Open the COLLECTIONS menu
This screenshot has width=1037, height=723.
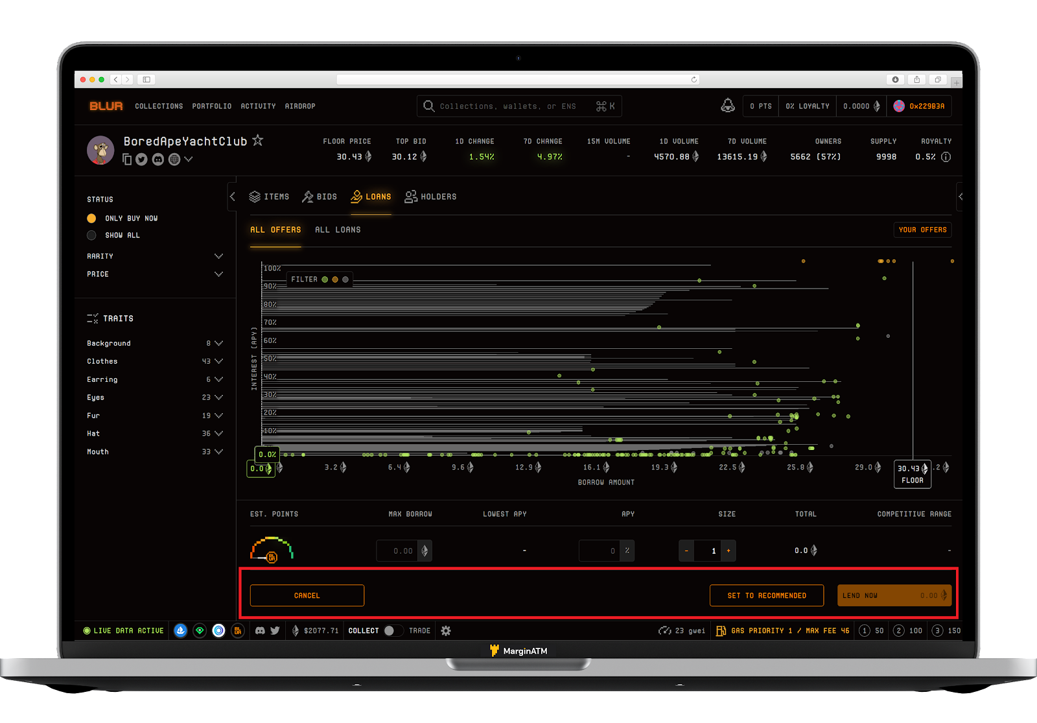(159, 106)
